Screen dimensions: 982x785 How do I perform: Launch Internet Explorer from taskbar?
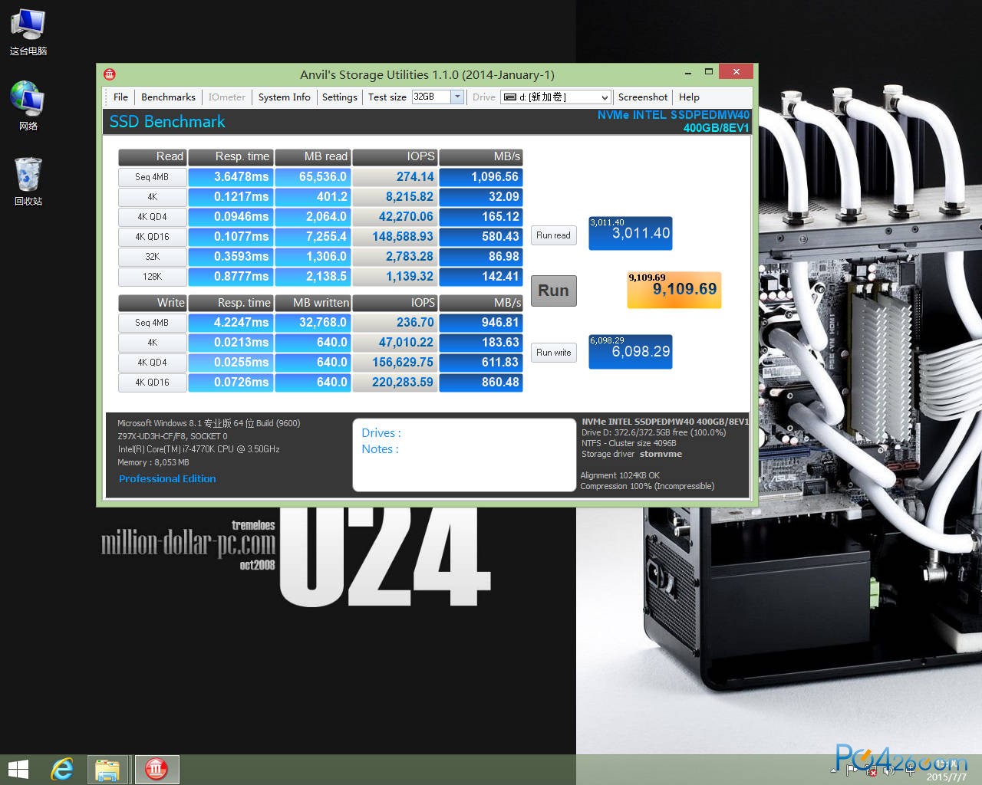[x=62, y=769]
